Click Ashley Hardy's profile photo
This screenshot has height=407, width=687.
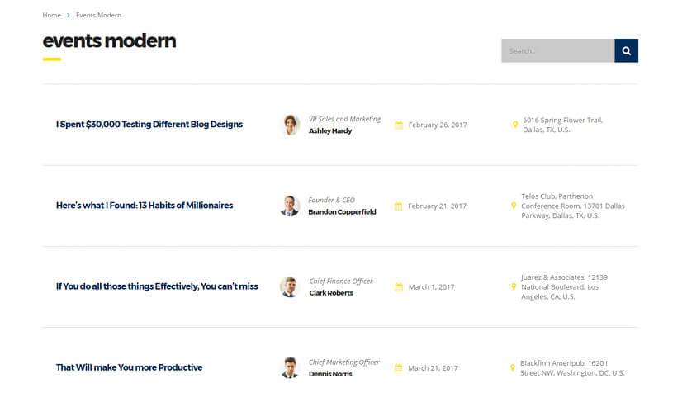(291, 125)
